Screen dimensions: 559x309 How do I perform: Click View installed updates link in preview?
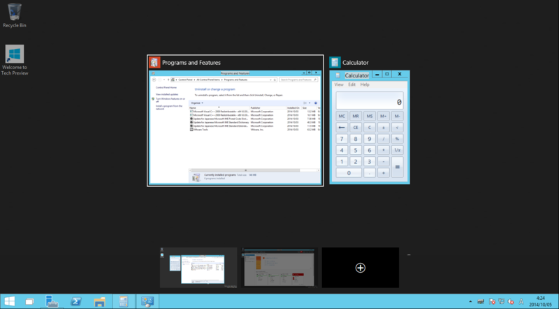point(167,94)
